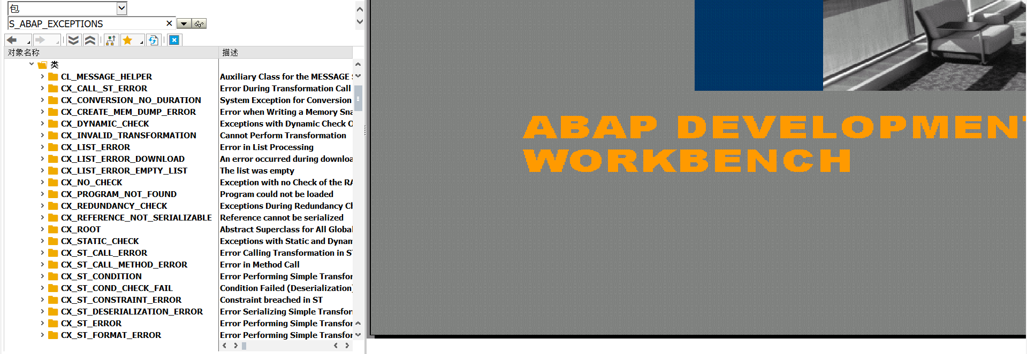The height and width of the screenshot is (354, 1027).
Task: Refresh the object list
Action: click(x=154, y=40)
